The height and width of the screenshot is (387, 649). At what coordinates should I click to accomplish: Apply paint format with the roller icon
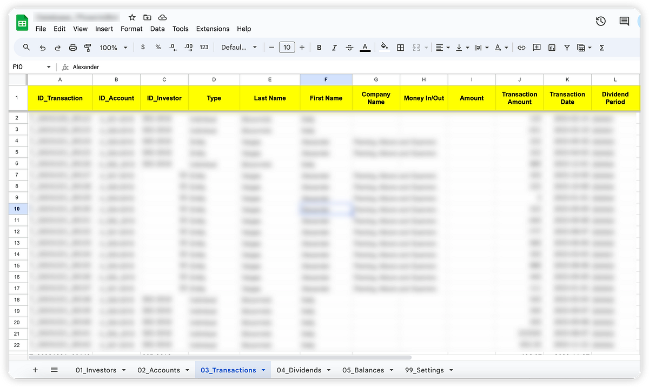[x=88, y=48]
